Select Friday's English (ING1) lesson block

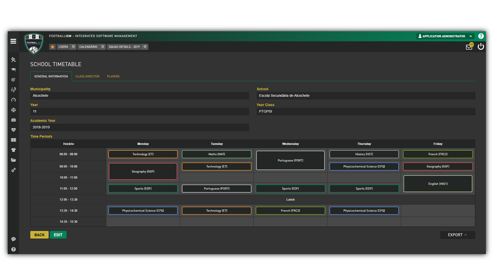(438, 184)
